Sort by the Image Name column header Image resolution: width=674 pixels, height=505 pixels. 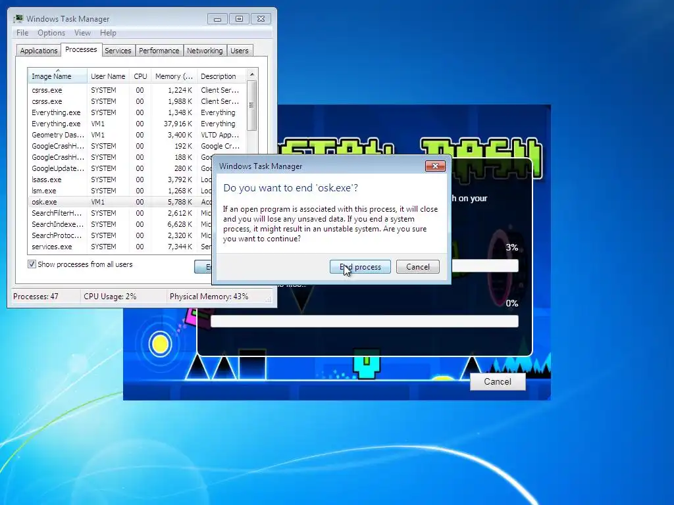pos(58,76)
